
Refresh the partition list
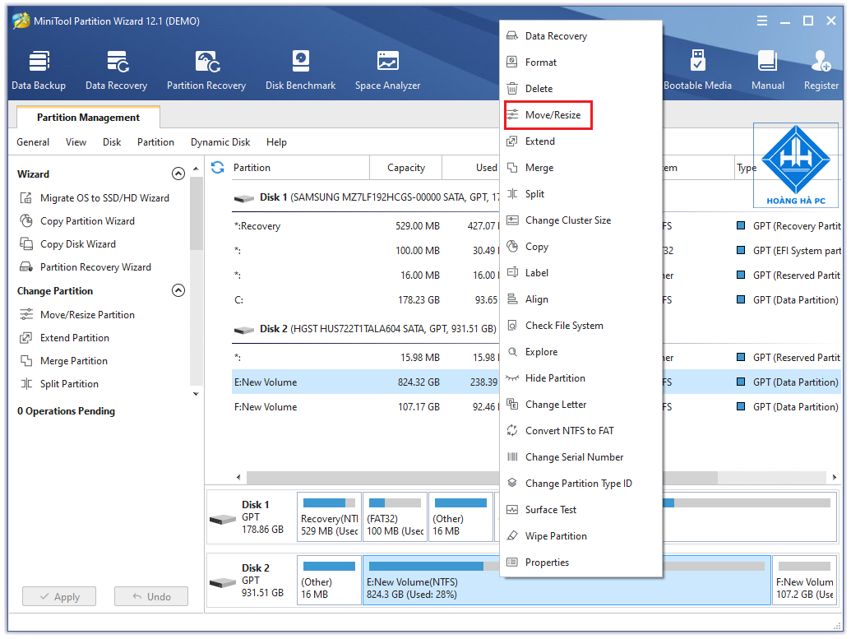tap(215, 167)
